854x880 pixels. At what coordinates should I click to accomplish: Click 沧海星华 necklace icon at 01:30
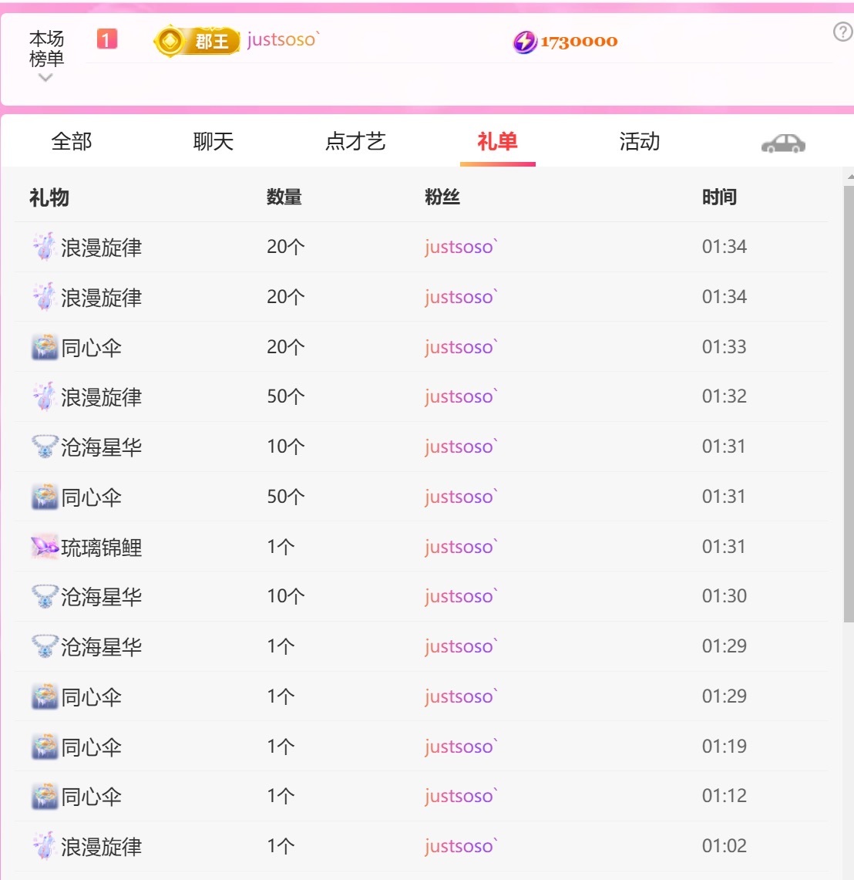tap(44, 596)
